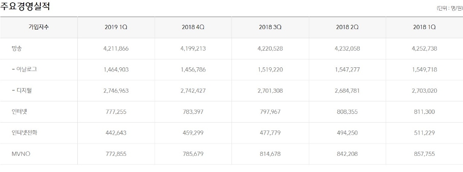The image size is (463, 172).
Task: Select cell value 772,855
Action: [116, 154]
